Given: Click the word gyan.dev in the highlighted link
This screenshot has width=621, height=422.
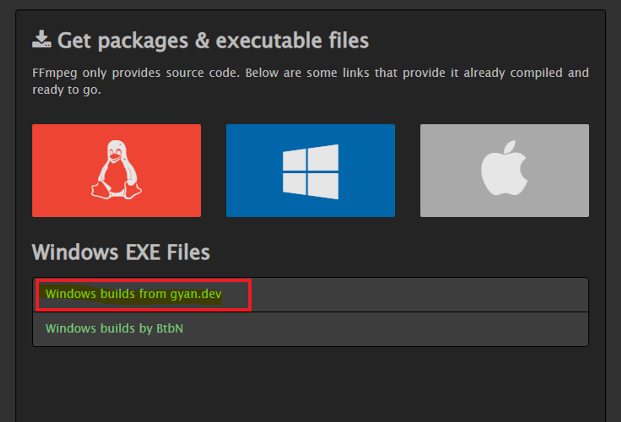Looking at the screenshot, I should [x=196, y=294].
